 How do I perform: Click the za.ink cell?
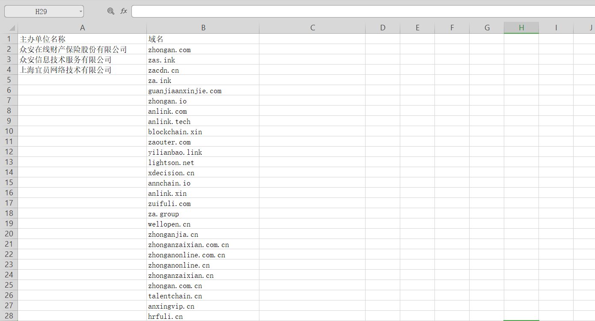pos(203,80)
